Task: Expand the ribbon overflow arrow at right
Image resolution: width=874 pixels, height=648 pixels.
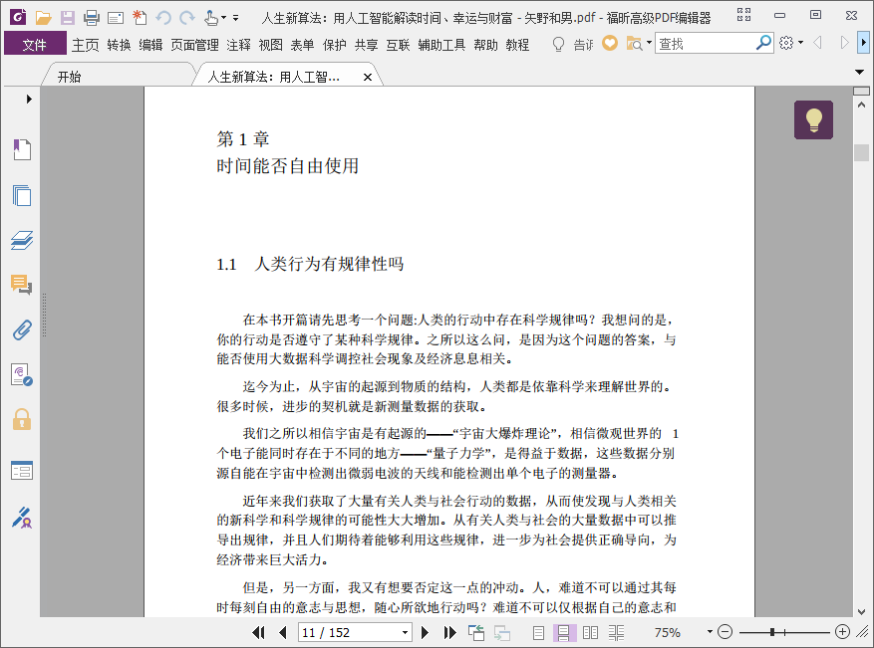Action: tap(863, 43)
